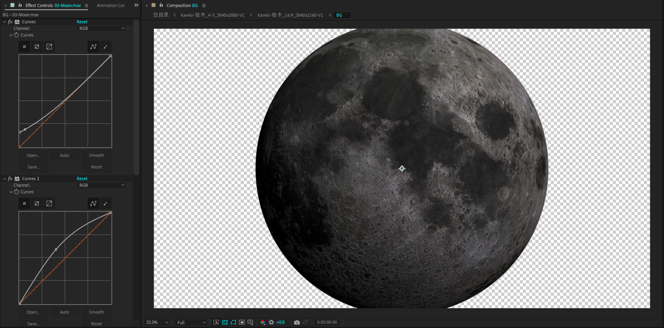Click the Curves 2 effect preset animation icon
Viewport: 664px width, 328px height.
[17, 178]
